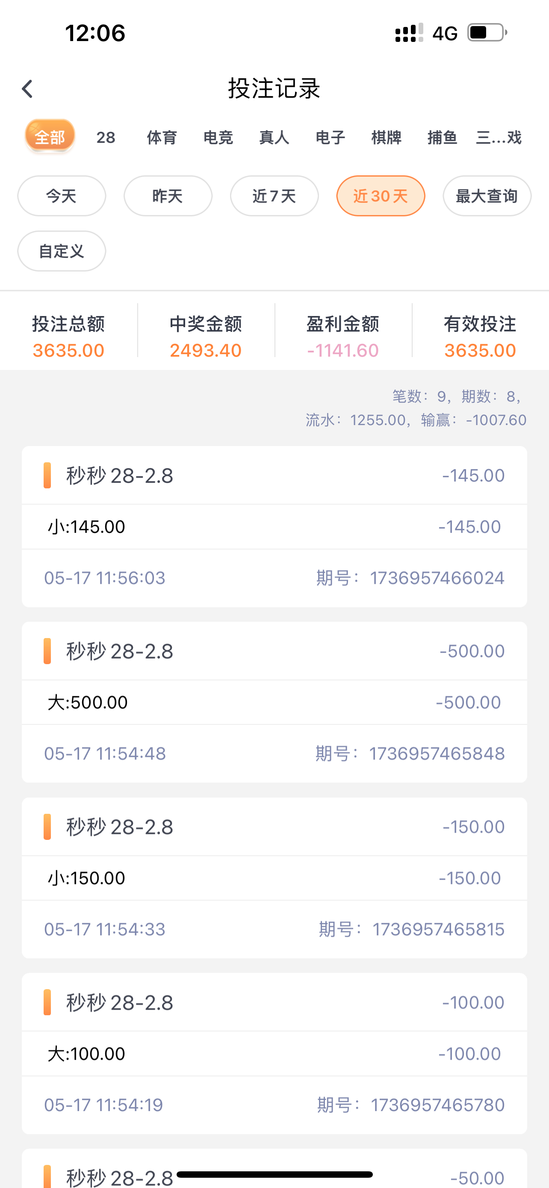Screen dimensions: 549x1188
Task: Open the 大:500.00 bet record
Action: tap(88, 702)
